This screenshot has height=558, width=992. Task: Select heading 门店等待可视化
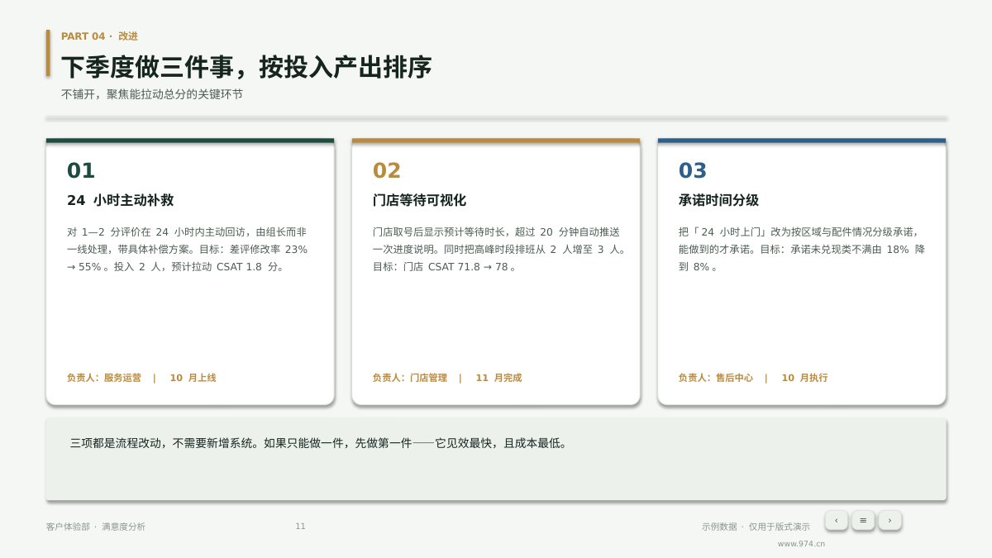pos(419,200)
